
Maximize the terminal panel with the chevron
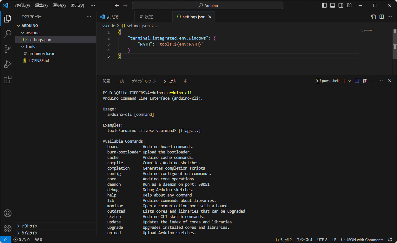[381, 81]
